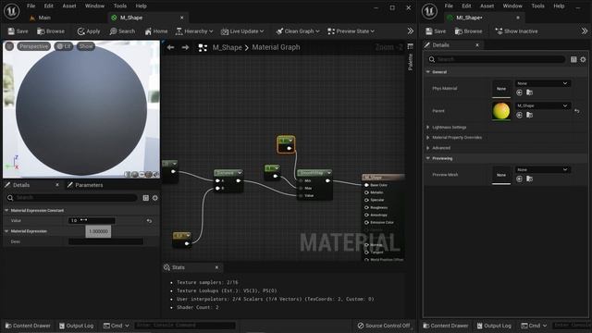Click the Material Graph breadcrumb

tap(276, 47)
